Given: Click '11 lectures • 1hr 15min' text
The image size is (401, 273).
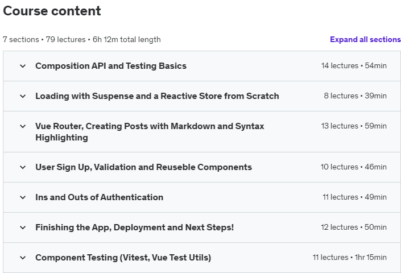Looking at the screenshot, I should (x=350, y=258).
